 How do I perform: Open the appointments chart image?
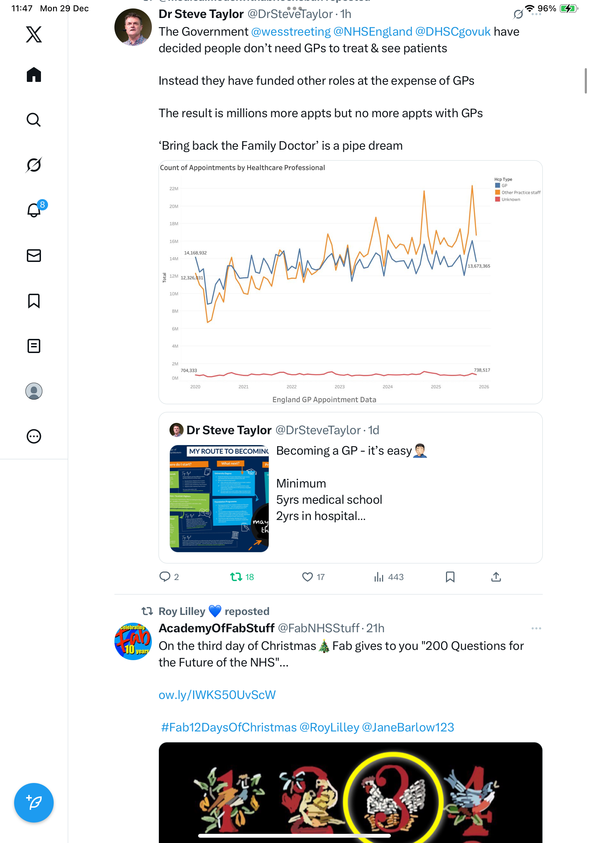350,282
